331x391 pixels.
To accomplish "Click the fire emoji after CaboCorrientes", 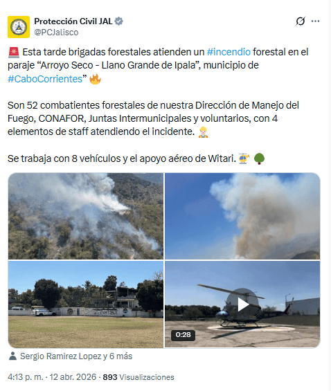I will [95, 79].
